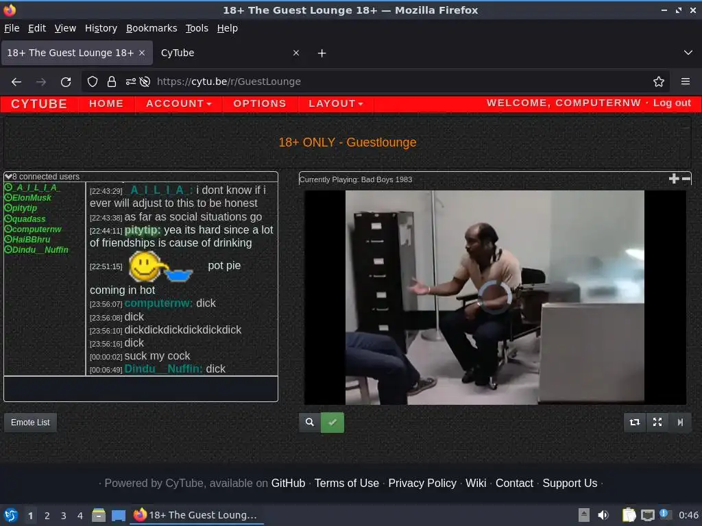Close the CyTube tab
Image resolution: width=702 pixels, height=526 pixels.
click(x=296, y=53)
